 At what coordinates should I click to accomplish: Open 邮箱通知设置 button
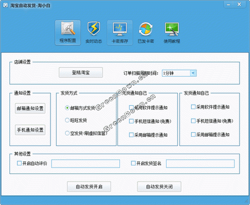pyautogui.click(x=30, y=108)
